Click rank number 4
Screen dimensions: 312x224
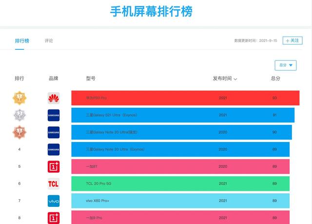pos(19,149)
